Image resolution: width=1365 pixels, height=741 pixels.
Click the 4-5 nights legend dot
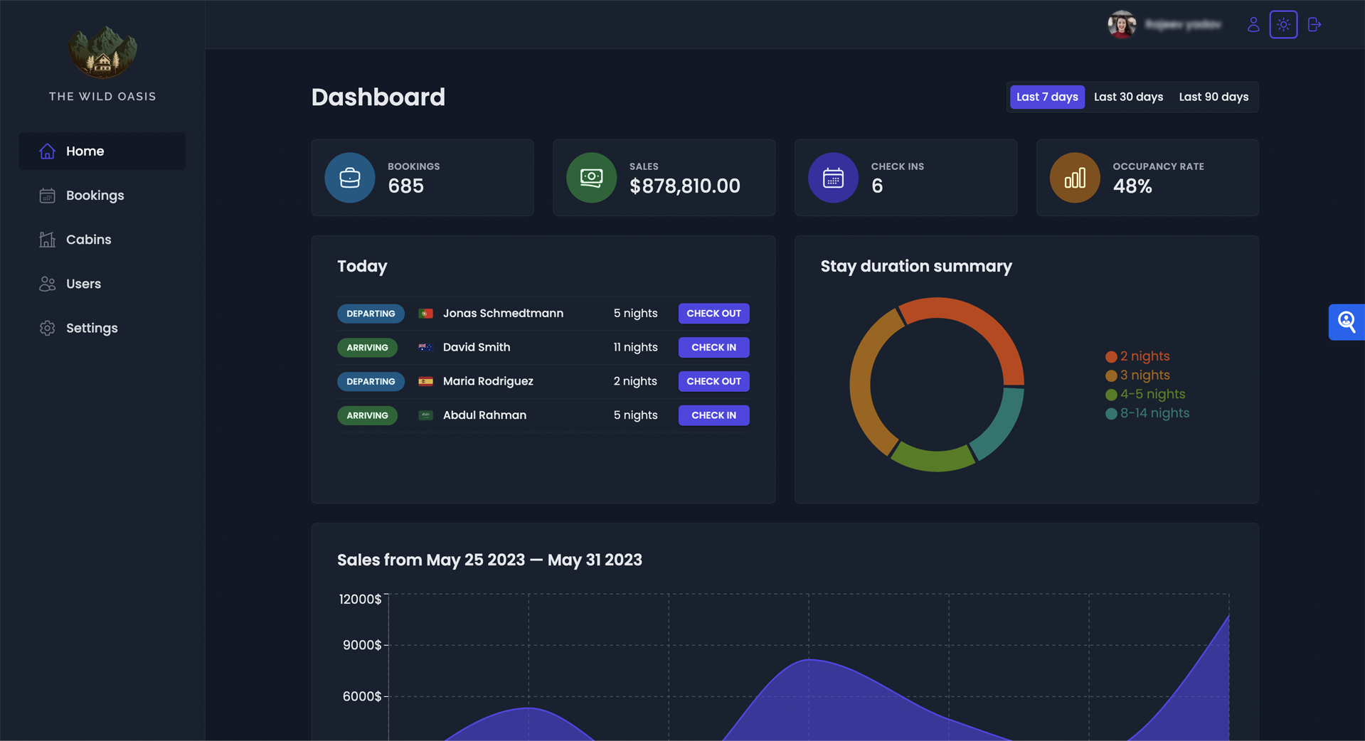pos(1111,395)
